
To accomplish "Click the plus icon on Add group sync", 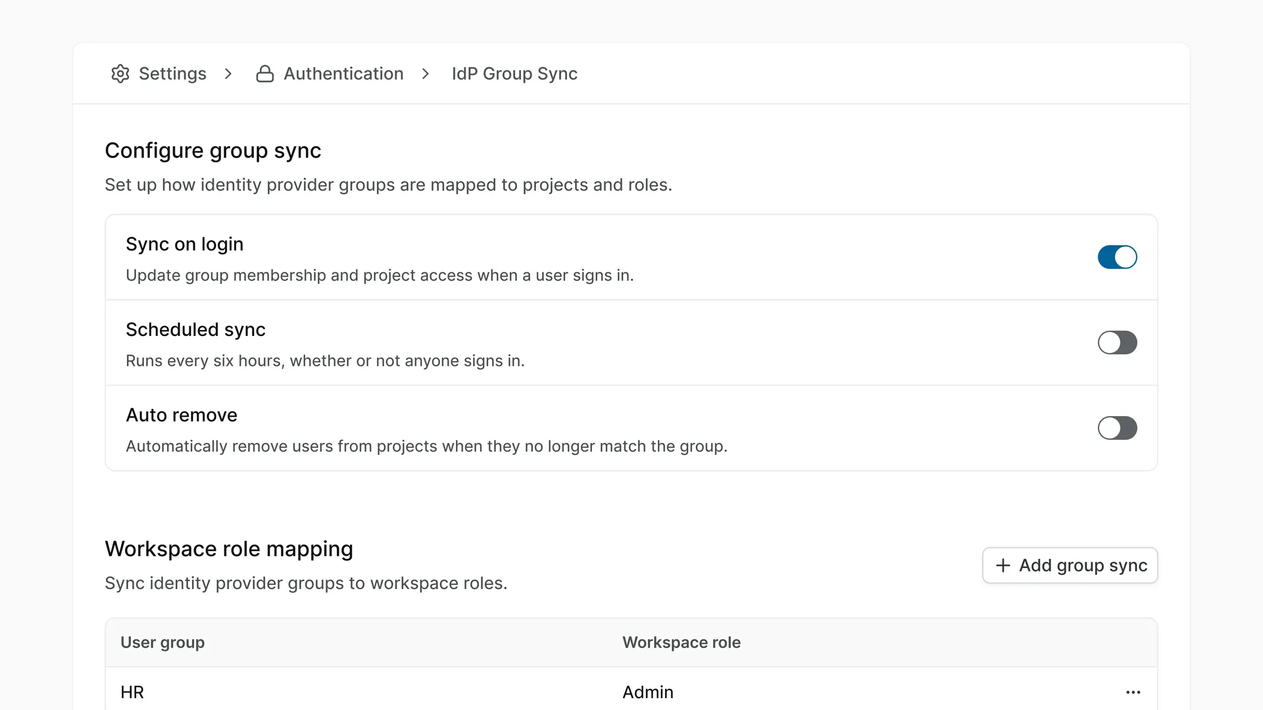I will tap(1003, 565).
